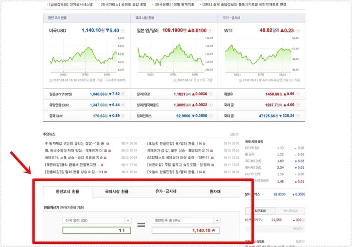The width and height of the screenshot is (352, 247).
Task: Switch to the MY STOCK tab
Action: coord(290,211)
